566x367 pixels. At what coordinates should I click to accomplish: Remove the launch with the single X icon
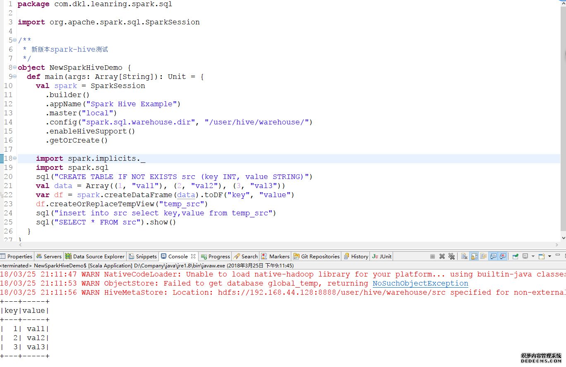(442, 256)
